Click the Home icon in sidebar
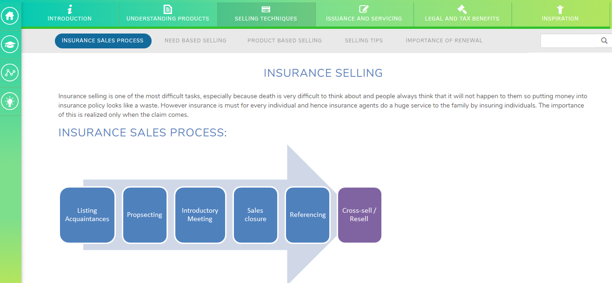This screenshot has height=283, width=612. (10, 16)
